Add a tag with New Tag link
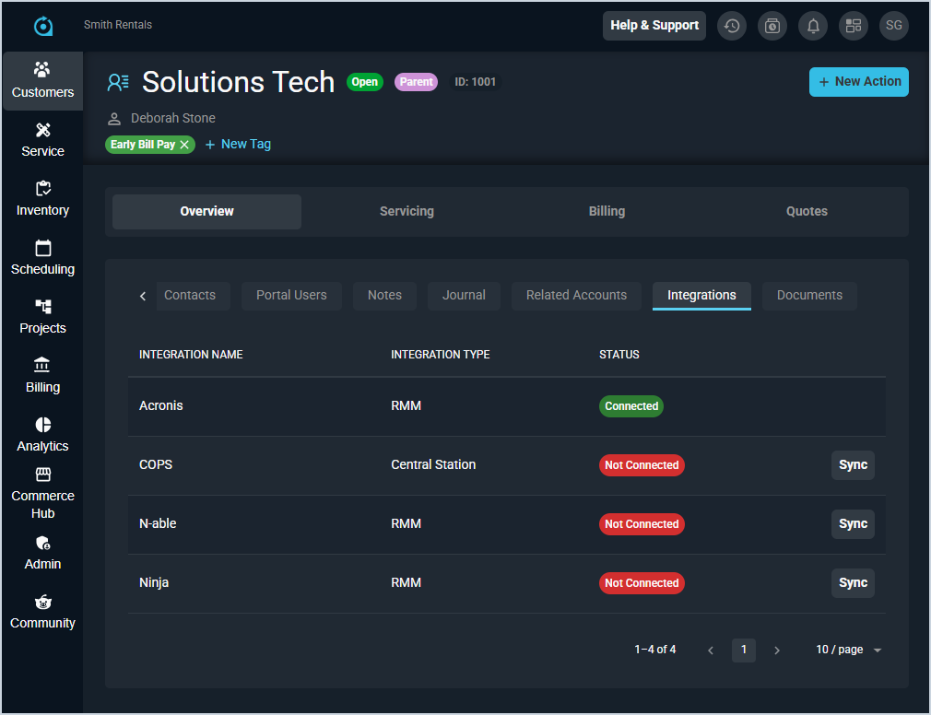The width and height of the screenshot is (931, 715). (x=238, y=145)
